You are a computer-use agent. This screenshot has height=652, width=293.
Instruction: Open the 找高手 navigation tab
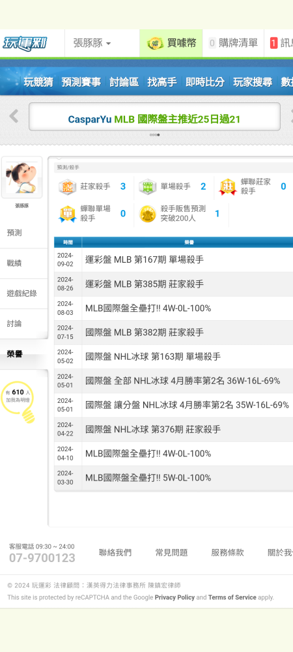(162, 82)
